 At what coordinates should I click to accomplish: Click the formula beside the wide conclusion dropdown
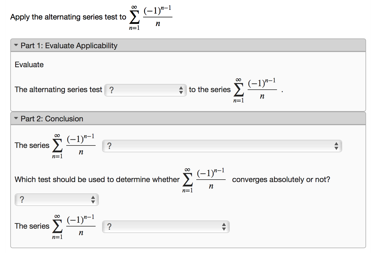point(74,146)
